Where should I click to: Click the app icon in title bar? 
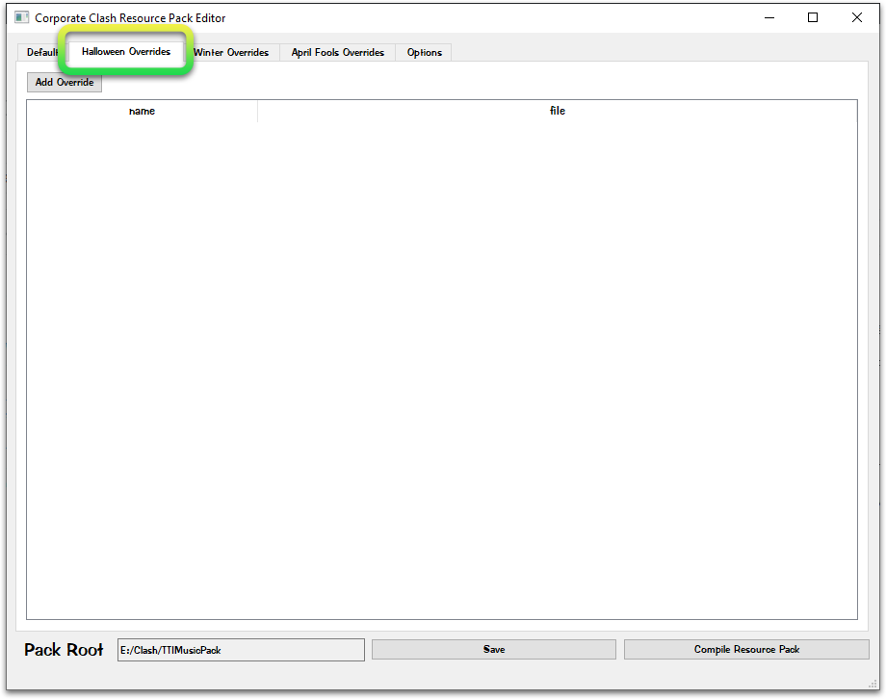[21, 17]
